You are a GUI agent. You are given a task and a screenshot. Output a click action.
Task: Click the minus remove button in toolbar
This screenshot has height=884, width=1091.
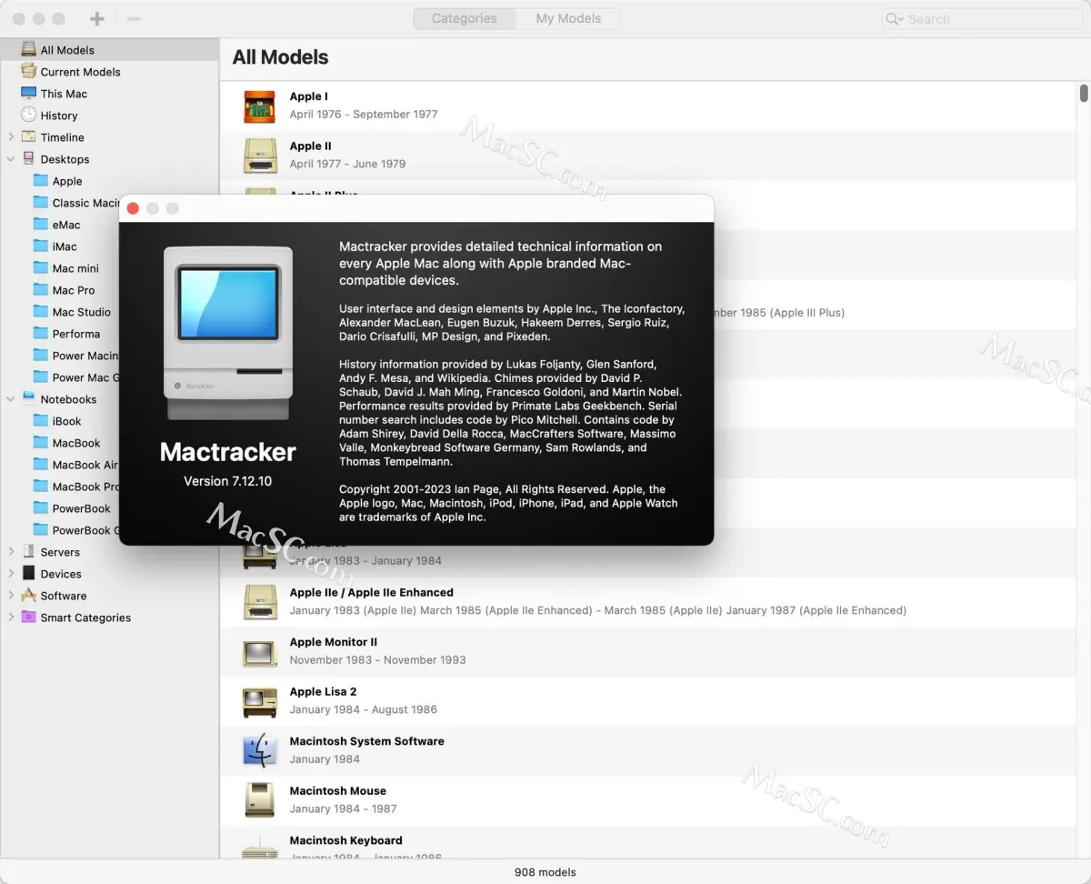134,18
